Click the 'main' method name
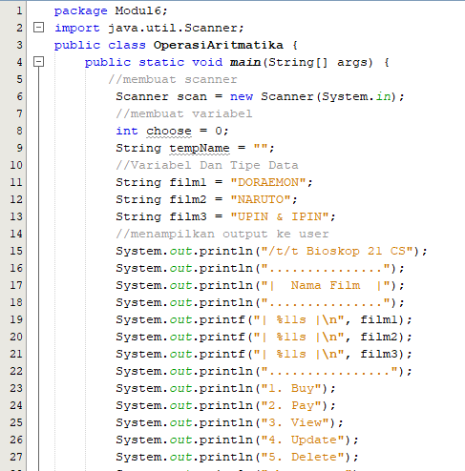This screenshot has width=465, height=471. pyautogui.click(x=245, y=62)
